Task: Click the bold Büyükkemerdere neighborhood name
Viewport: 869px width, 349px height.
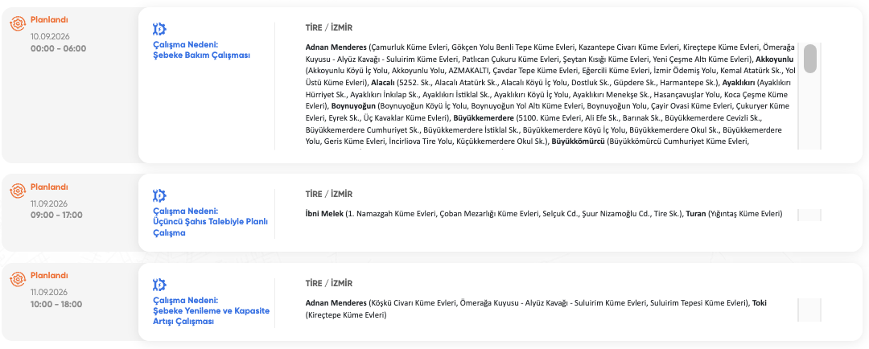Action: (484, 118)
